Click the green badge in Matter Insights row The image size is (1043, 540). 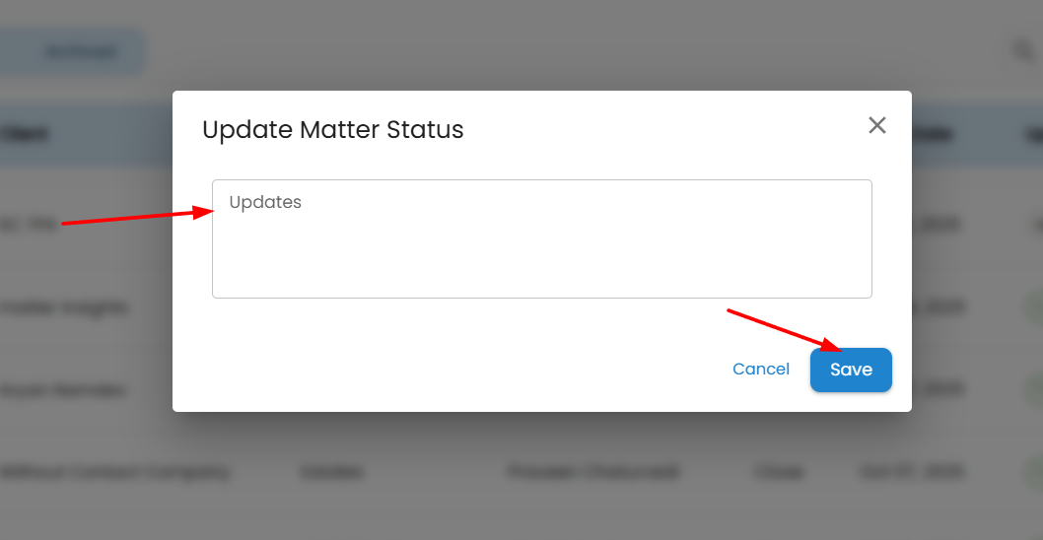pos(1034,308)
